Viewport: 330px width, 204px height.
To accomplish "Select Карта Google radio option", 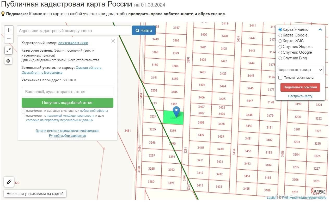I will pyautogui.click(x=280, y=35).
